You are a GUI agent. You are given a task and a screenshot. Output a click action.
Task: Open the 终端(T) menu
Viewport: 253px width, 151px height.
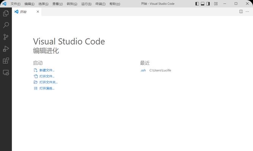click(x=101, y=4)
